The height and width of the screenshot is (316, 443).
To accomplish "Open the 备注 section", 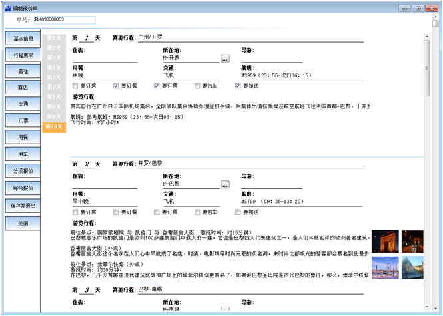I will coord(23,71).
